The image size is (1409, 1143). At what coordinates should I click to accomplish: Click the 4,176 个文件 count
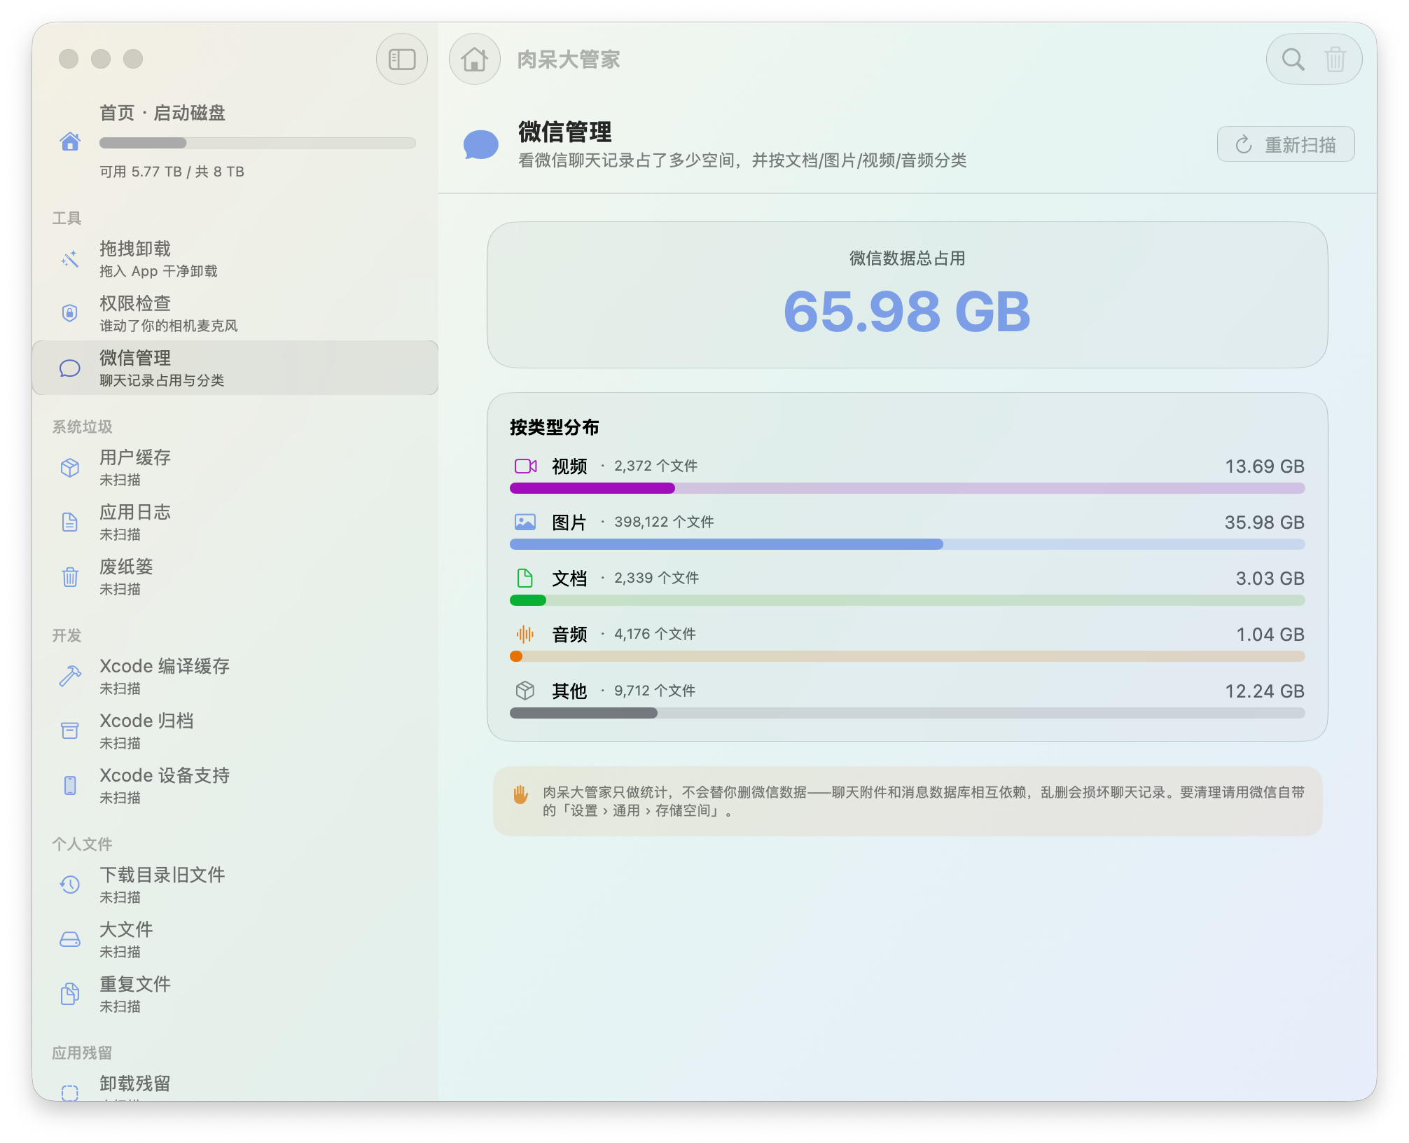point(655,634)
